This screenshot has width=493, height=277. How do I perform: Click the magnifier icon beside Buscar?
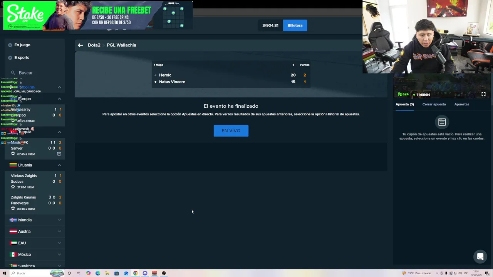coord(13,73)
